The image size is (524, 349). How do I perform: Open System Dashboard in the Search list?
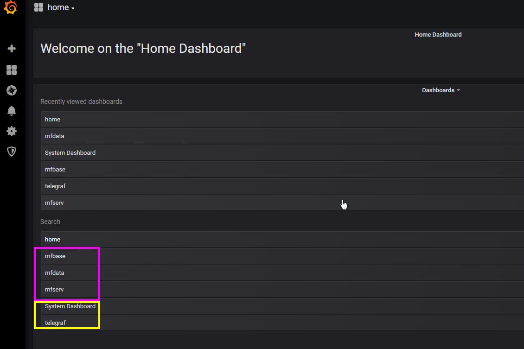[x=282, y=306]
